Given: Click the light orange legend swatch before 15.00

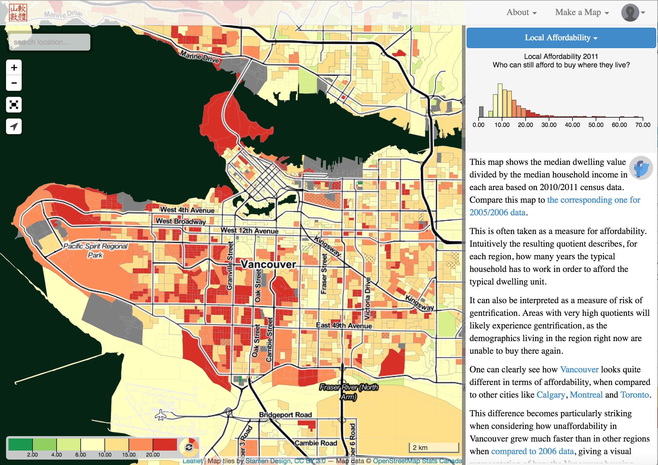Looking at the screenshot, I should coord(116,445).
